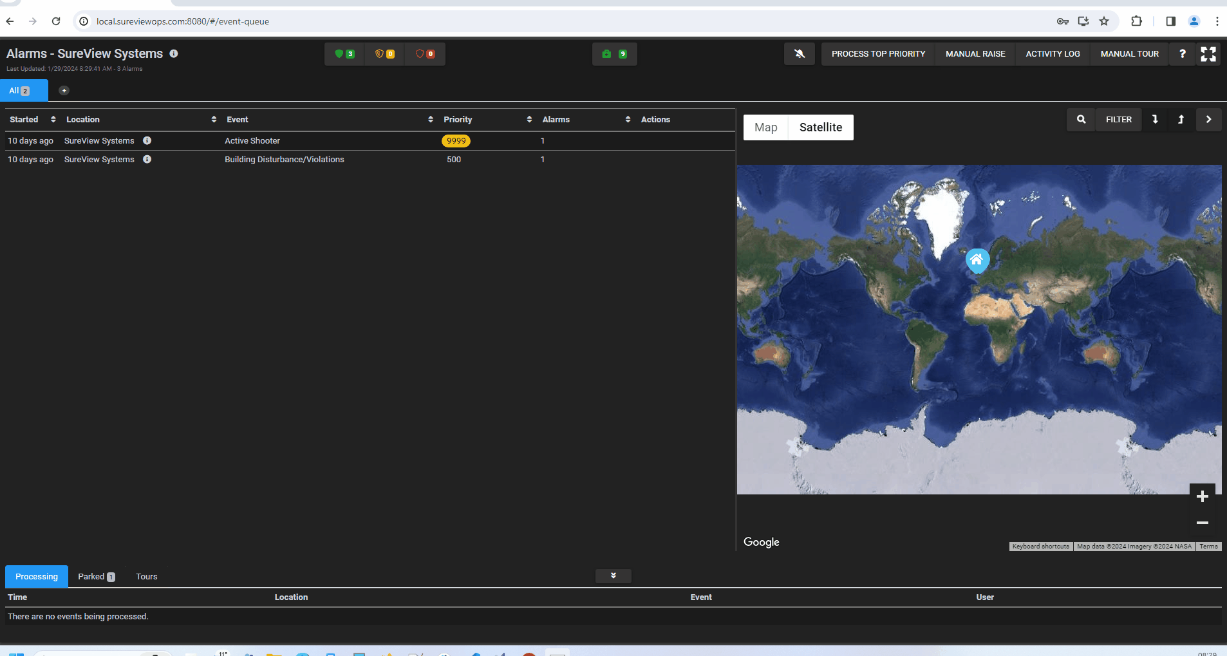Click the red shield status counter
This screenshot has width=1227, height=656.
pos(425,54)
